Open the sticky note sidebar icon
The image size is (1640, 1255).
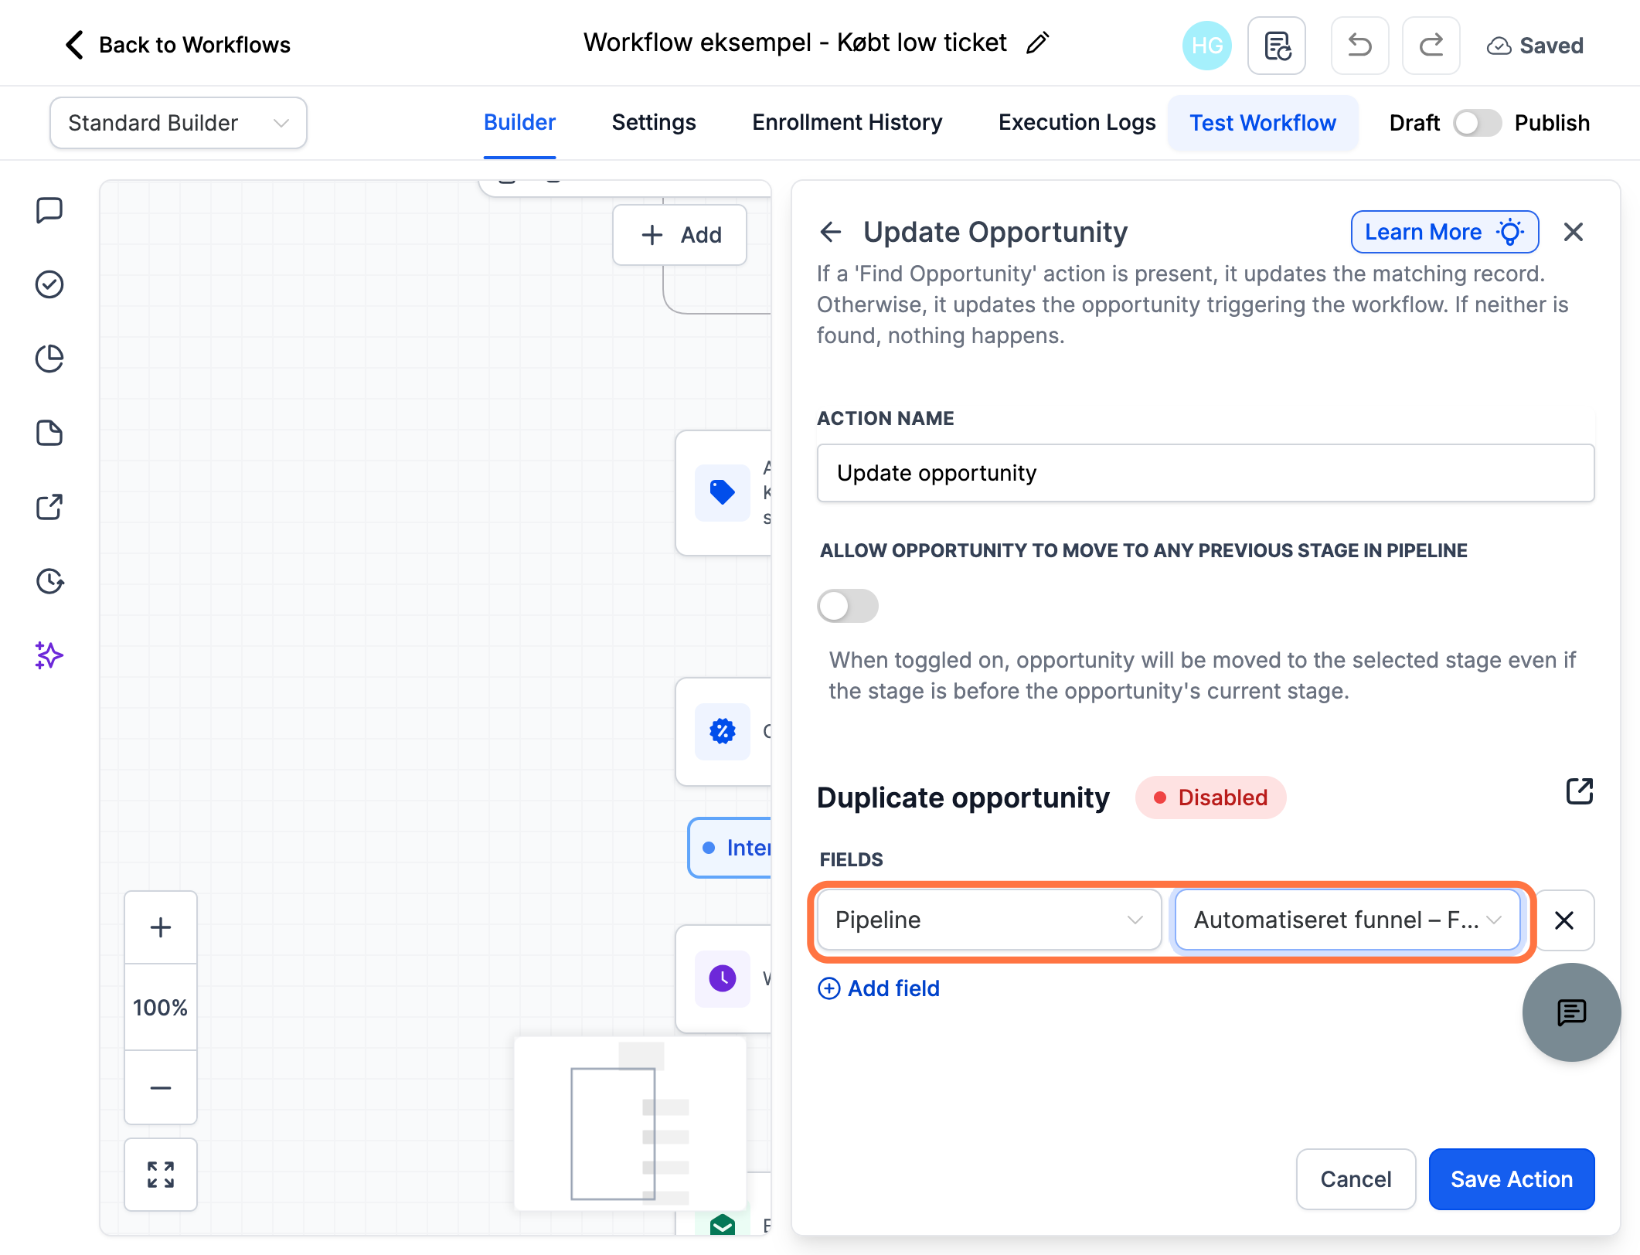coord(49,433)
